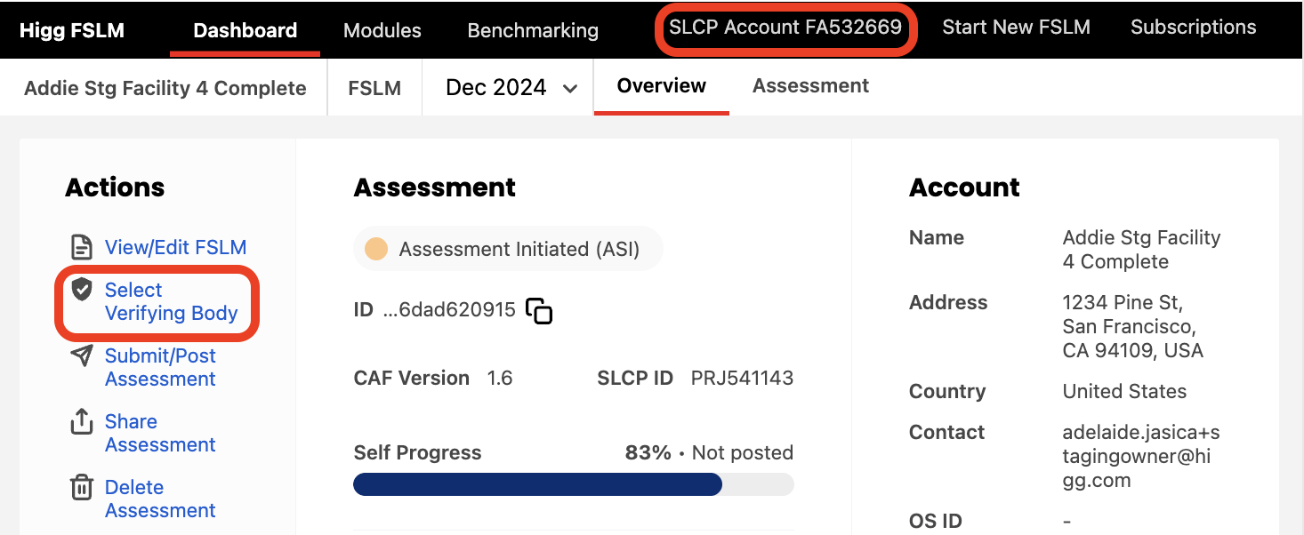Click the Select Verifying Body shield icon

point(82,289)
